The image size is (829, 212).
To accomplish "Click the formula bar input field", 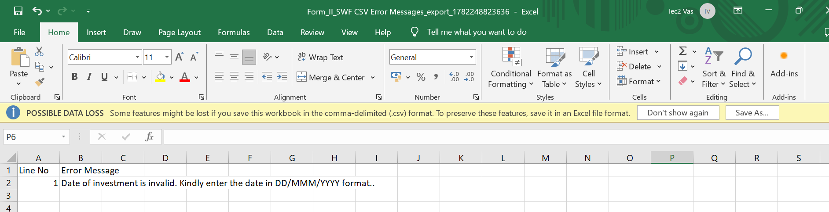I will tap(496, 137).
